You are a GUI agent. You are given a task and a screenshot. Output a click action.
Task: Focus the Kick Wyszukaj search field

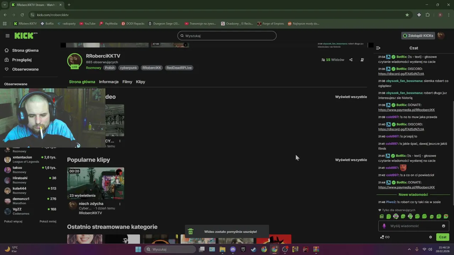coord(227,36)
